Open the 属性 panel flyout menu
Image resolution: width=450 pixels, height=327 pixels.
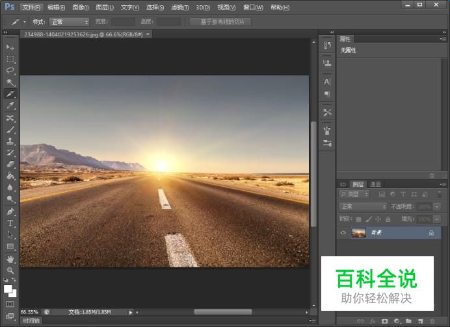click(443, 39)
